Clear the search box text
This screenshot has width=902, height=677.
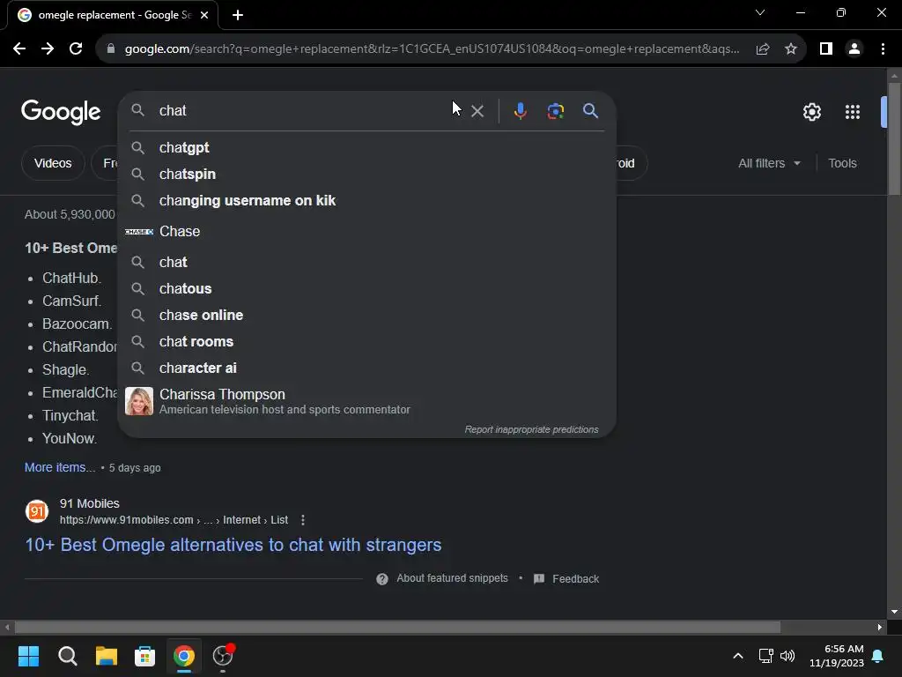click(x=477, y=111)
